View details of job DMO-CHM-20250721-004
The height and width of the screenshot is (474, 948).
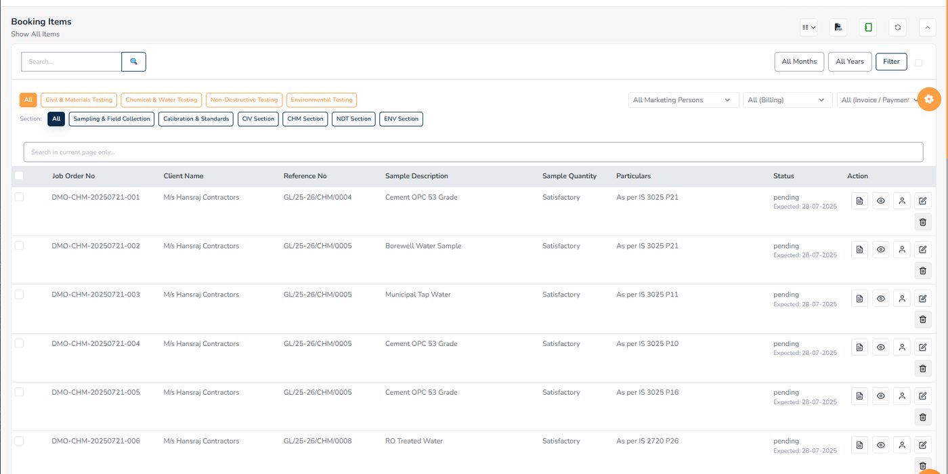click(x=881, y=347)
